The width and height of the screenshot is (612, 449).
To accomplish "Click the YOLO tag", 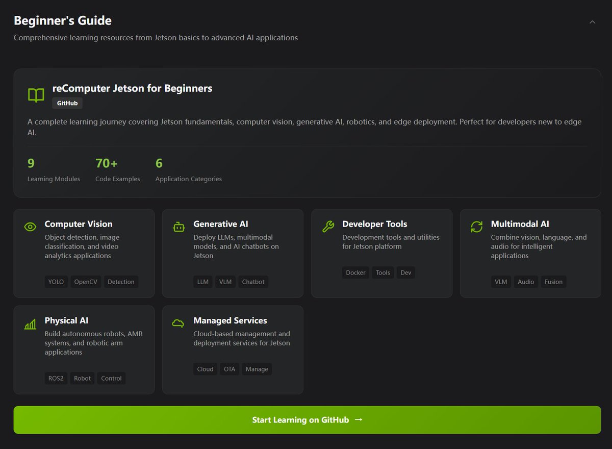I will pos(56,282).
